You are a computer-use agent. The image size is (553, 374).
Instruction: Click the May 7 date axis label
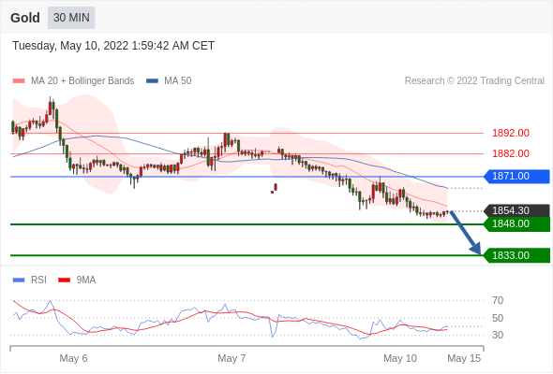[x=232, y=358]
